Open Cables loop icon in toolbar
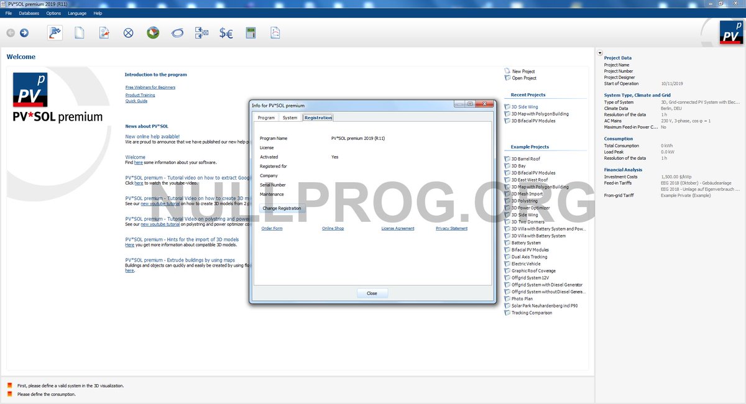Viewport: 746px width, 404px height. click(x=177, y=33)
